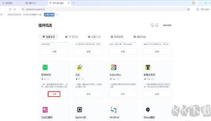Click the Deepl翻译 plugin title
The width and height of the screenshot is (211, 121).
click(x=149, y=117)
